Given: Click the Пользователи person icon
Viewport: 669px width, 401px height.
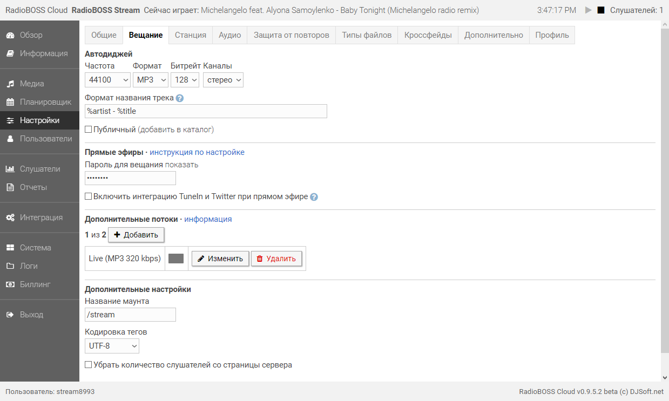Looking at the screenshot, I should (10, 139).
